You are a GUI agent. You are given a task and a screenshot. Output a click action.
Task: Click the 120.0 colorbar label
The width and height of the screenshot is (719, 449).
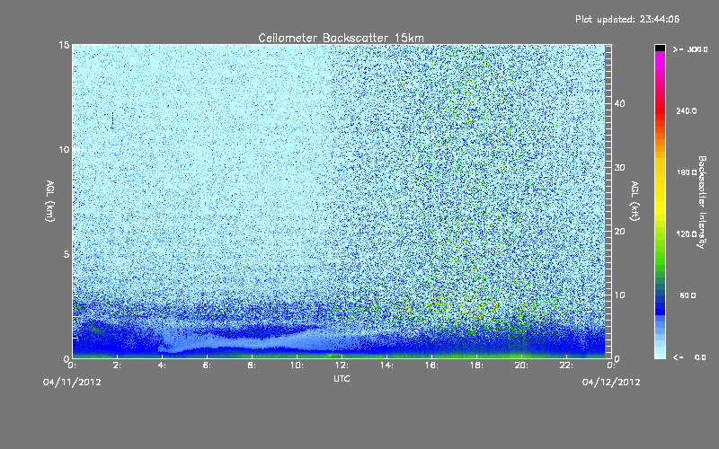tap(687, 234)
